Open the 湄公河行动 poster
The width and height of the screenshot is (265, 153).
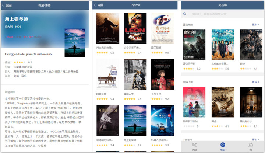(x=194, y=45)
